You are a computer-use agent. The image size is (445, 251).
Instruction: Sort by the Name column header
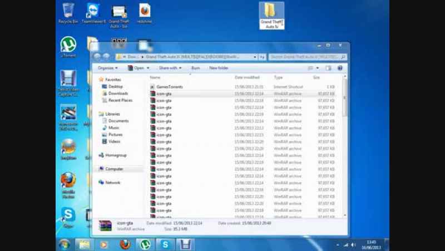point(155,77)
